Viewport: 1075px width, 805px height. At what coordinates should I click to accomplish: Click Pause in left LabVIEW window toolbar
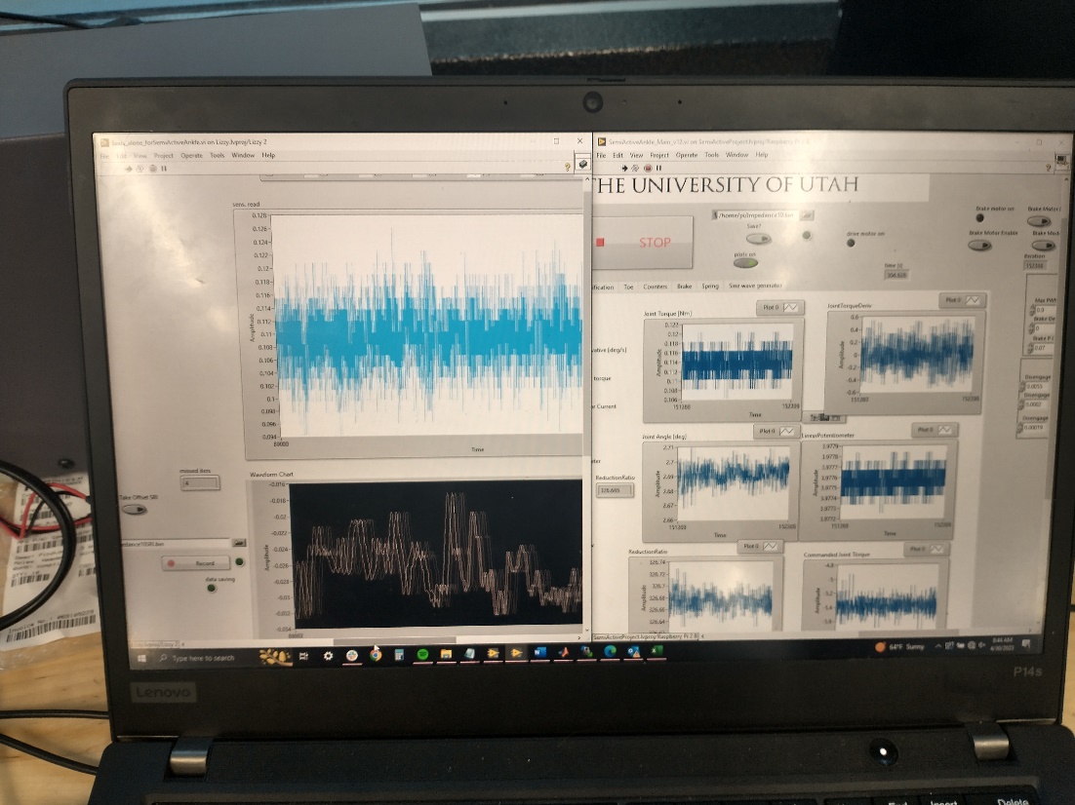pyautogui.click(x=164, y=169)
